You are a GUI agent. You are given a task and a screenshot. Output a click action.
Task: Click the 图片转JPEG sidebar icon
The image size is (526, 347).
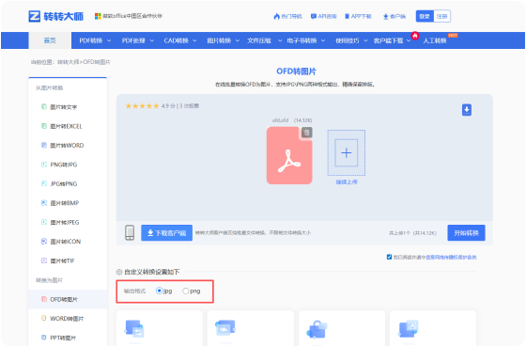[44, 222]
